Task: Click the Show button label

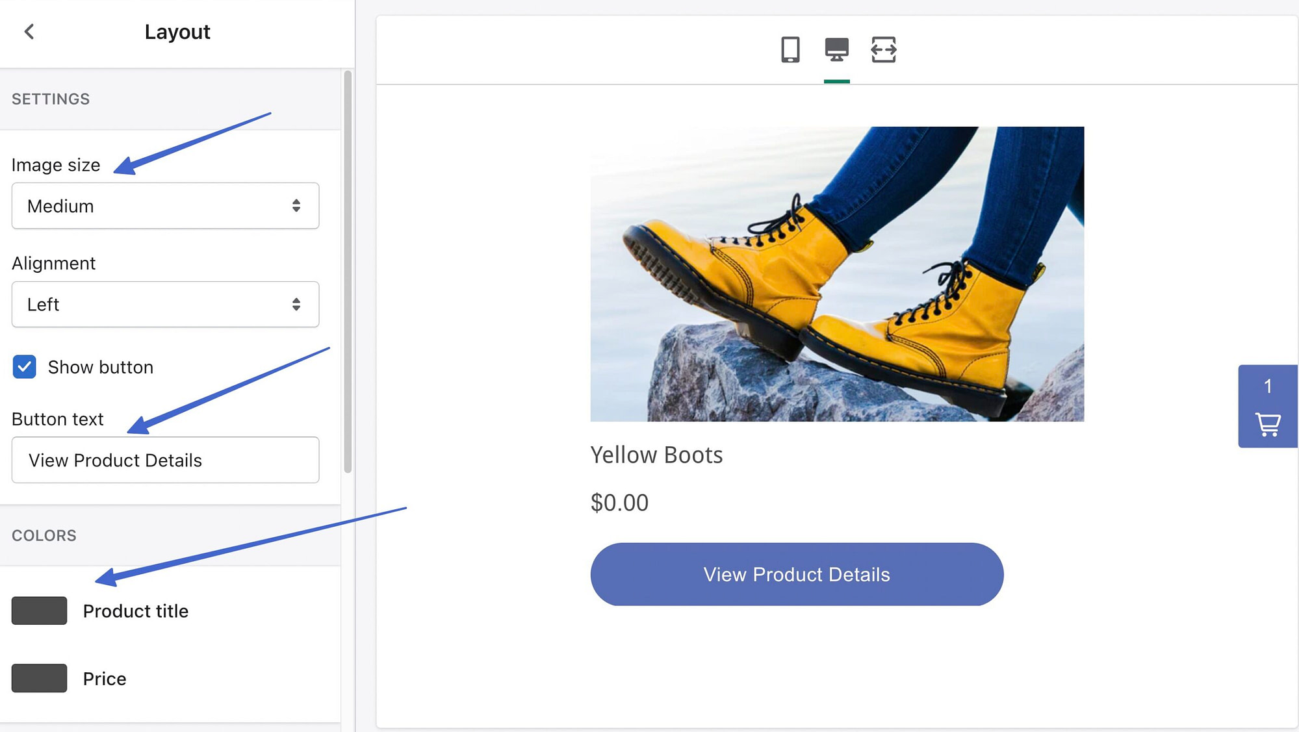Action: tap(101, 367)
